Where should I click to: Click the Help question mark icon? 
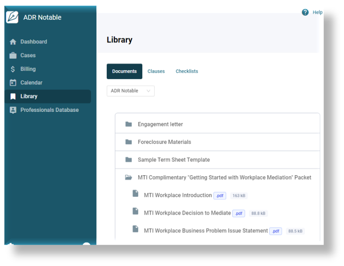point(305,13)
